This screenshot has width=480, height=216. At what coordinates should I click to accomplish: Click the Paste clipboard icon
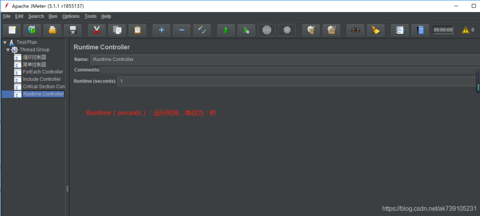coord(137,30)
